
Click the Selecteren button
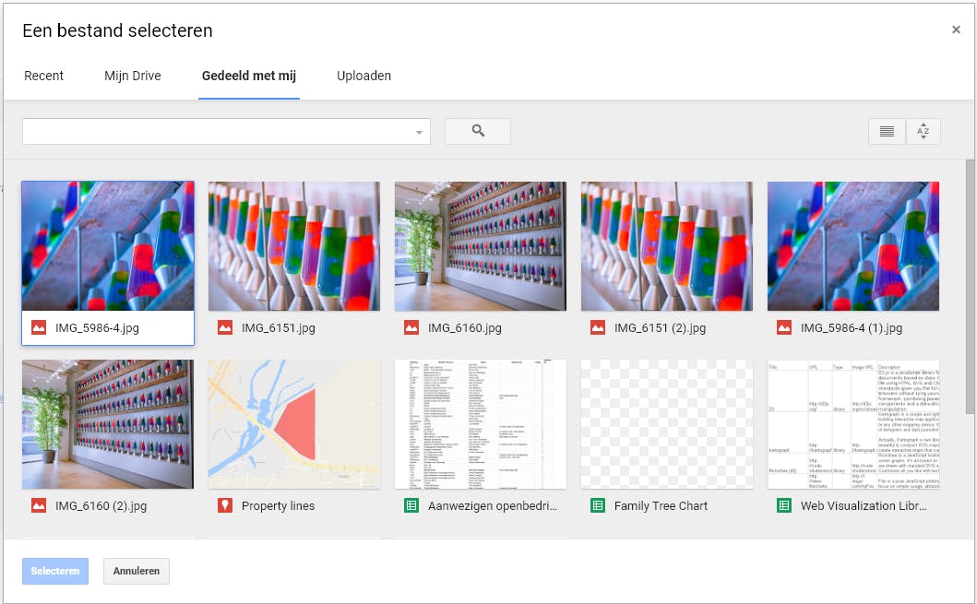point(54,571)
